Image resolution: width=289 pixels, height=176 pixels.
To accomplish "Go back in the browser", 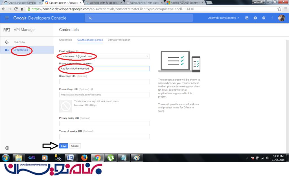I will 4,9.
